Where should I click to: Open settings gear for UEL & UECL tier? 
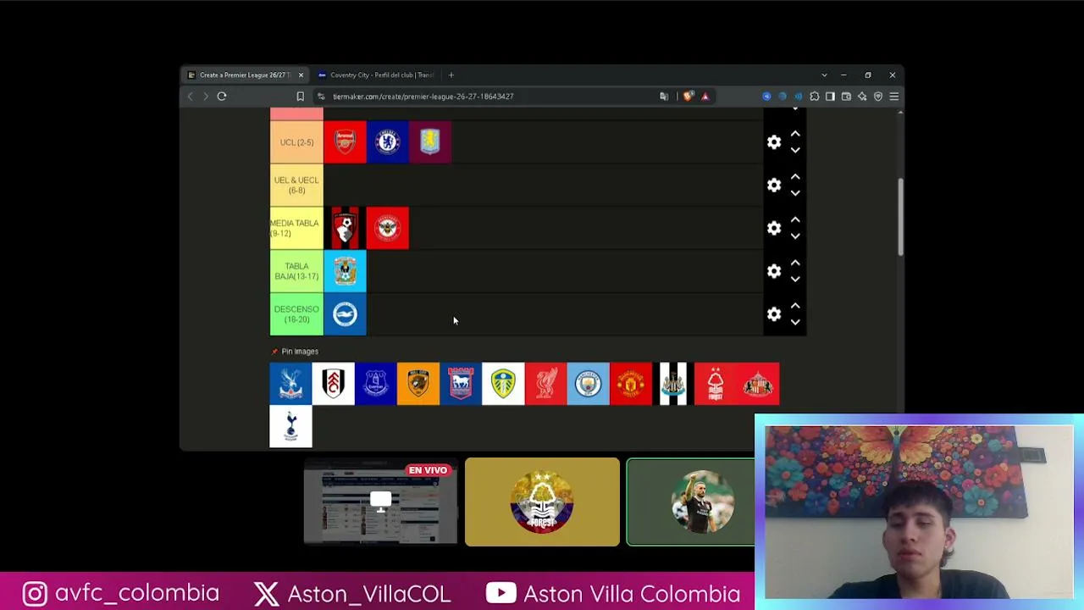point(774,186)
